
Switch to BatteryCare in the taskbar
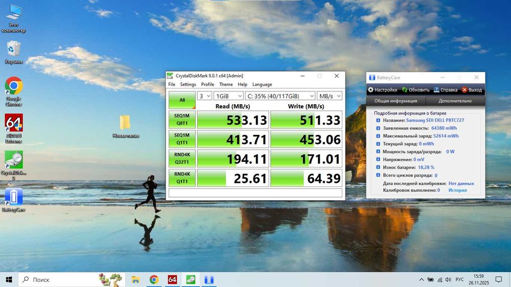click(209, 279)
